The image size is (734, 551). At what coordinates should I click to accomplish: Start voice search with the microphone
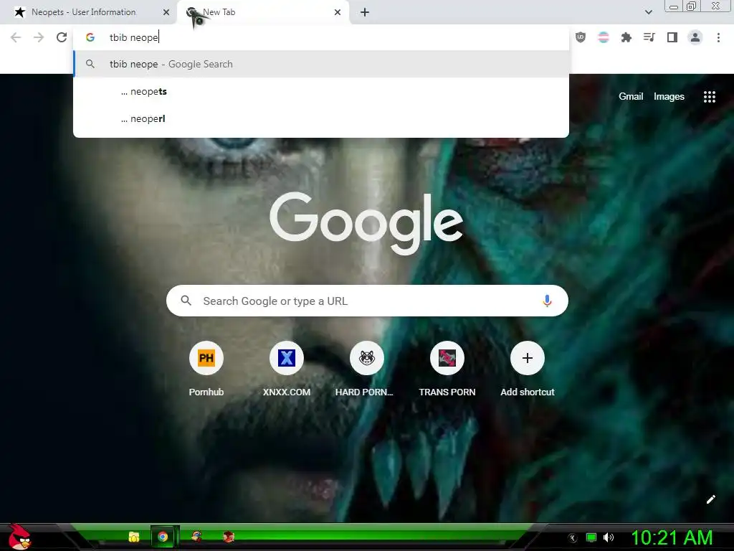(547, 301)
